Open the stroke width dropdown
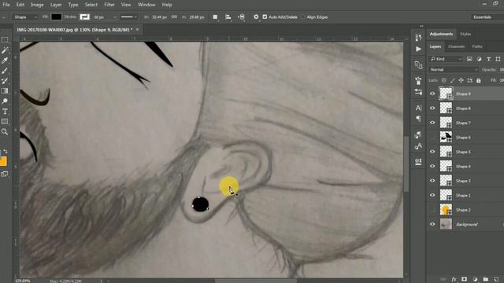This screenshot has height=283, width=504. (x=115, y=17)
